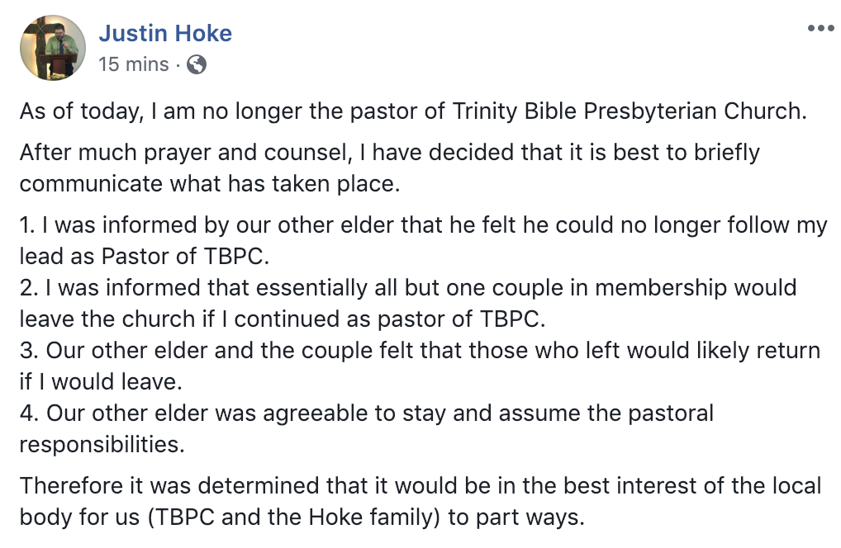Viewport: 841px width, 548px height.
Task: Click the word "responsibilities." in point four
Action: 102,445
